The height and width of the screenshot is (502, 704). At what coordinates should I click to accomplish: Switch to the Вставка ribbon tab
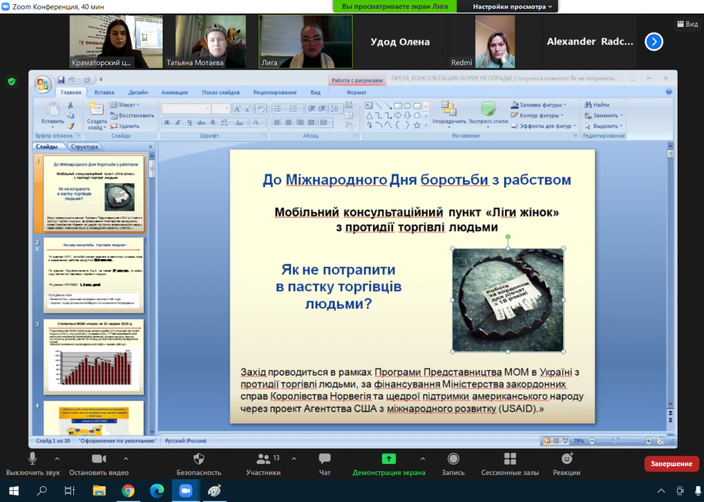(104, 92)
